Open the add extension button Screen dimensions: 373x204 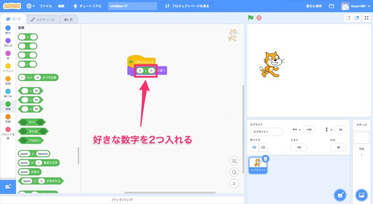click(7, 186)
